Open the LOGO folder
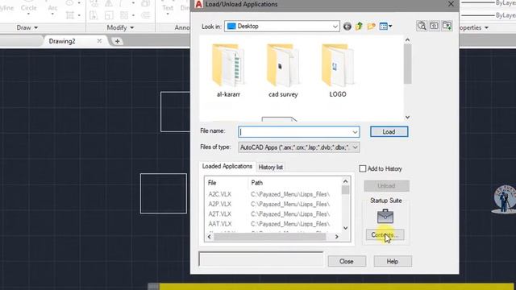Image resolution: width=516 pixels, height=290 pixels. coord(338,70)
